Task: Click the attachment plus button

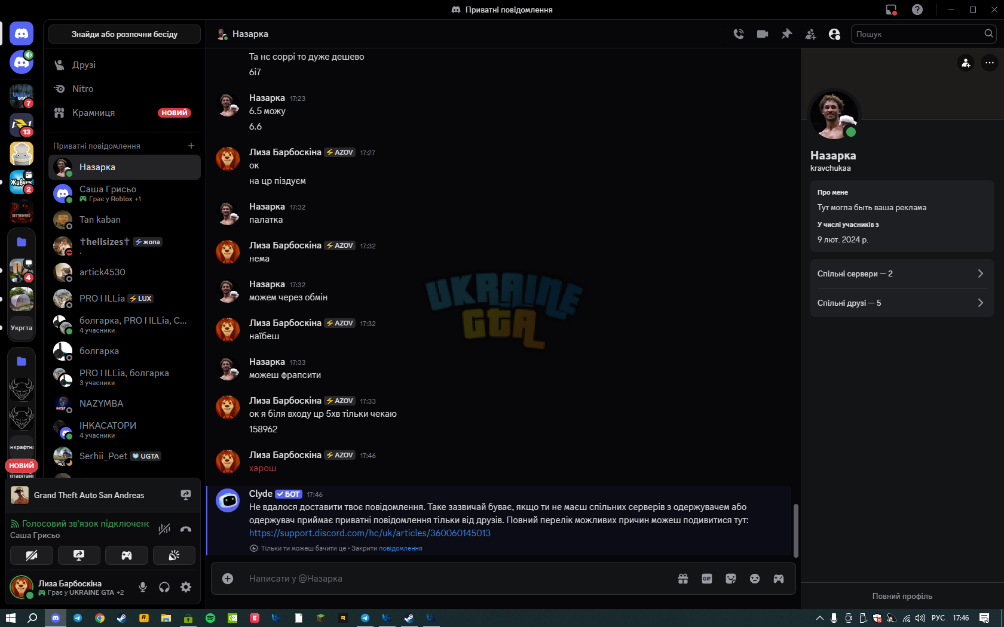Action: point(228,579)
